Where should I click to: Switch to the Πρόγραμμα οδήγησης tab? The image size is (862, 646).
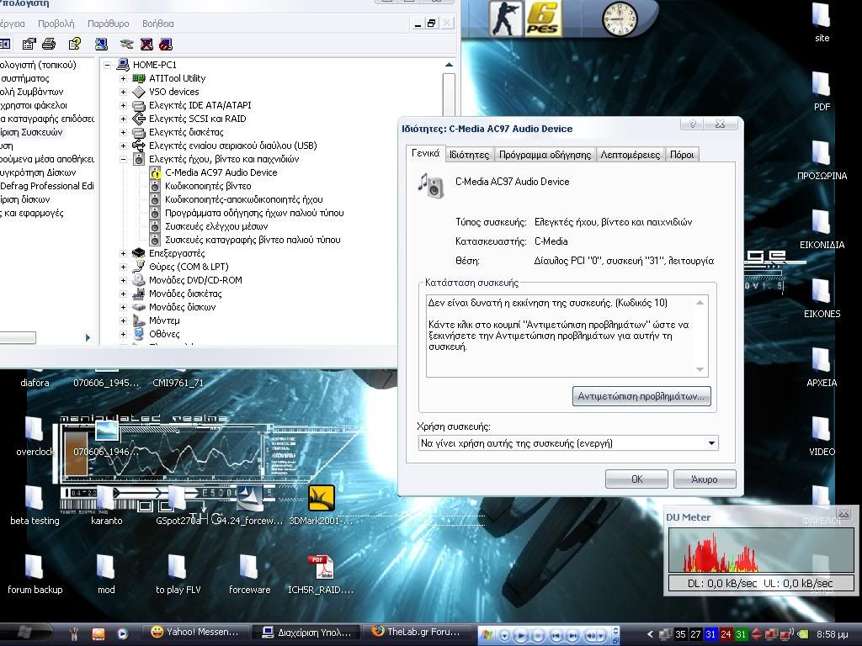point(545,155)
